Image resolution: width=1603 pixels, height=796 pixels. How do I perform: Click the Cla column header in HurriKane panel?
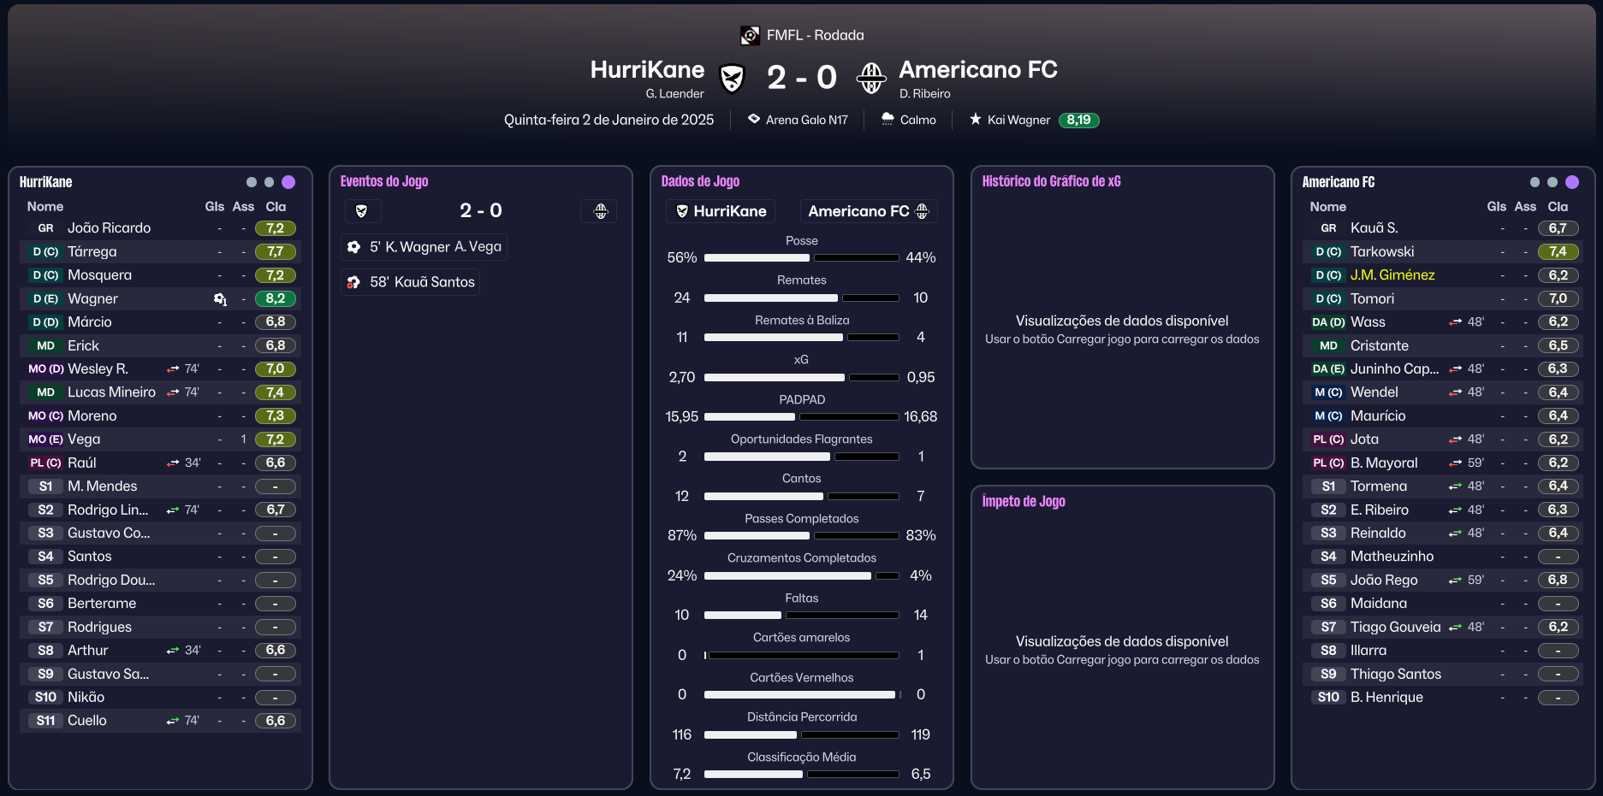tap(276, 206)
